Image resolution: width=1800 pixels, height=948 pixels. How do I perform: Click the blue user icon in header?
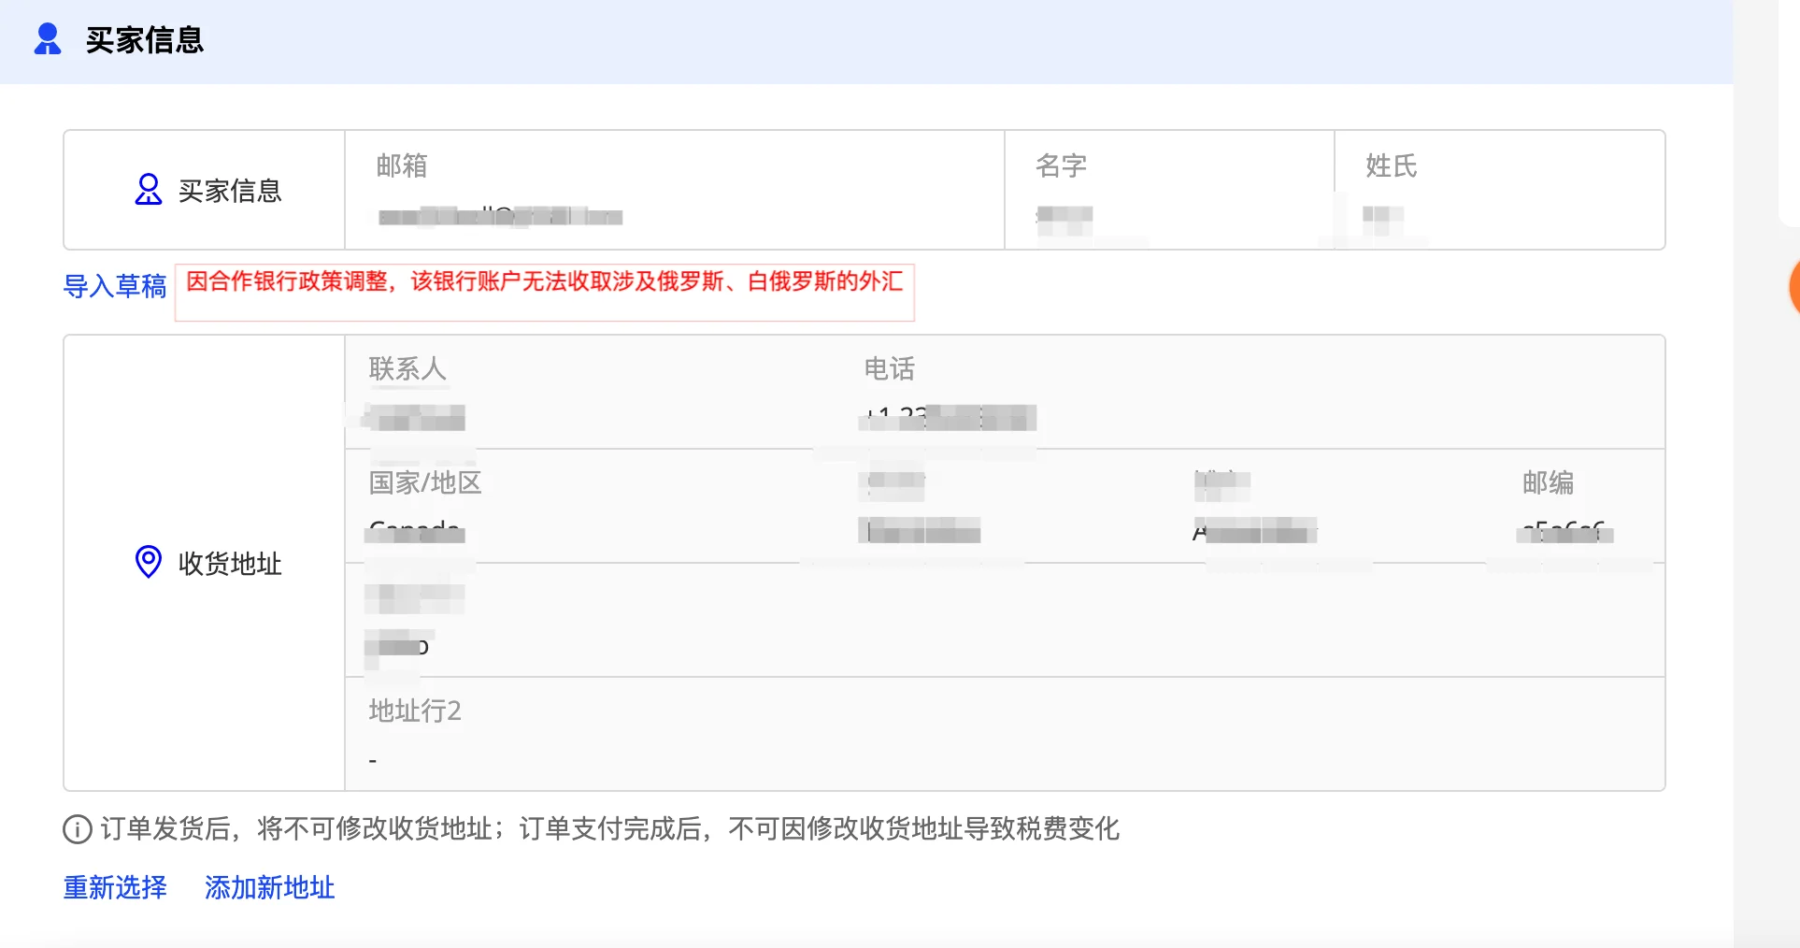click(x=48, y=39)
